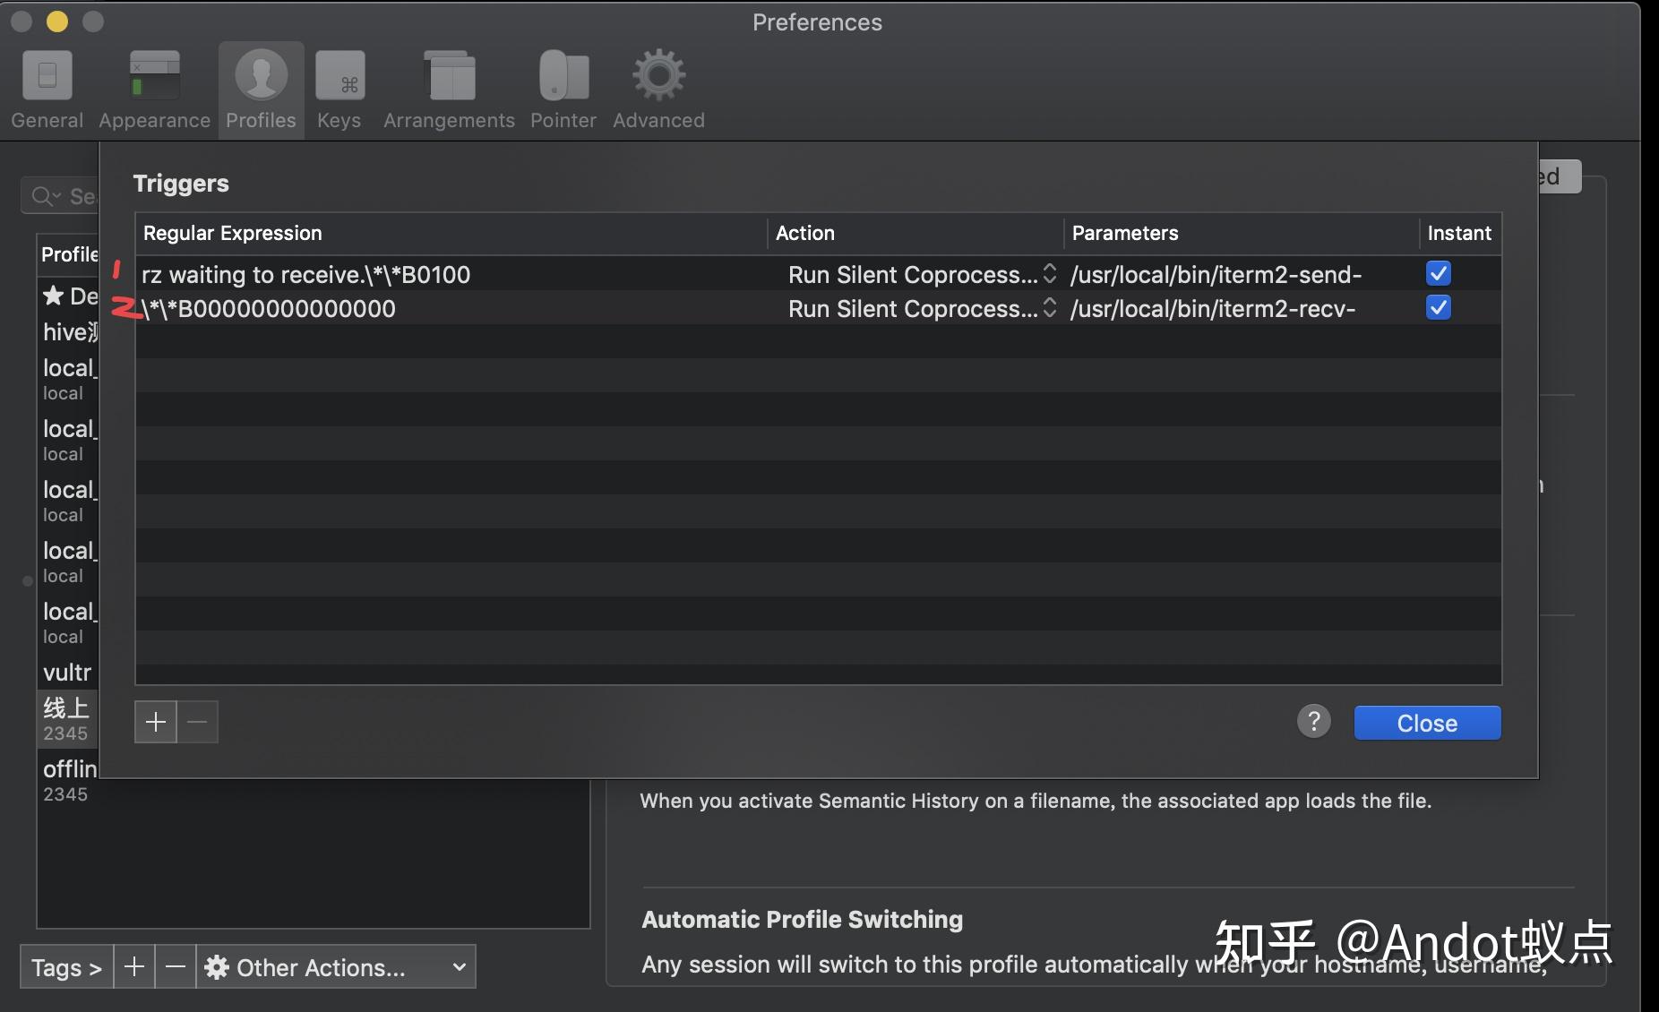Click the help question mark button
This screenshot has height=1012, width=1659.
1313,721
